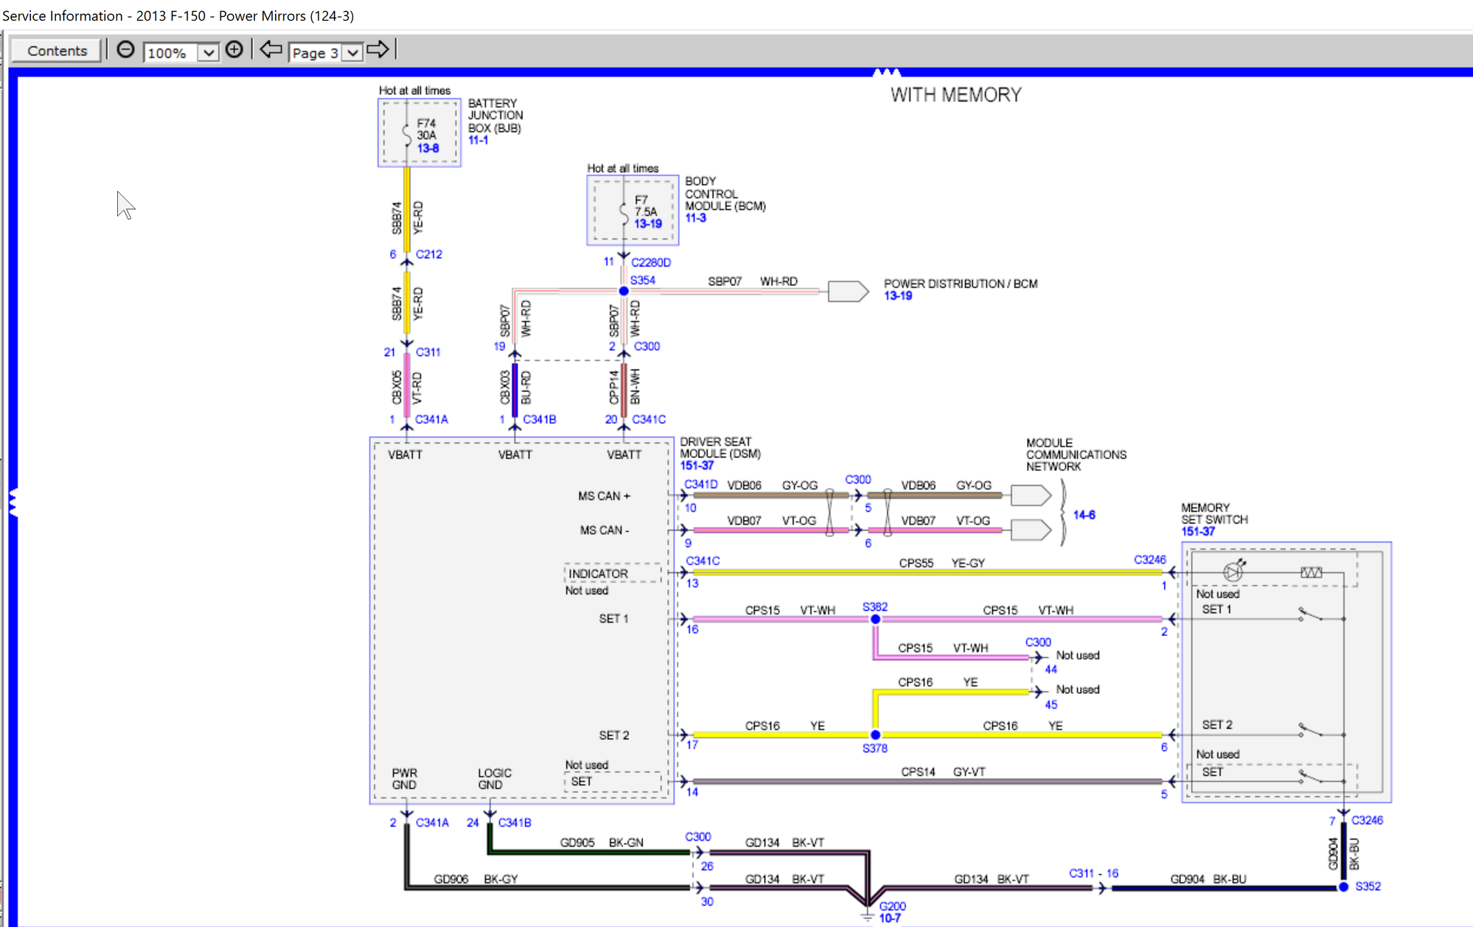Zoom out with the minus icon
This screenshot has height=927, width=1473.
click(x=126, y=49)
